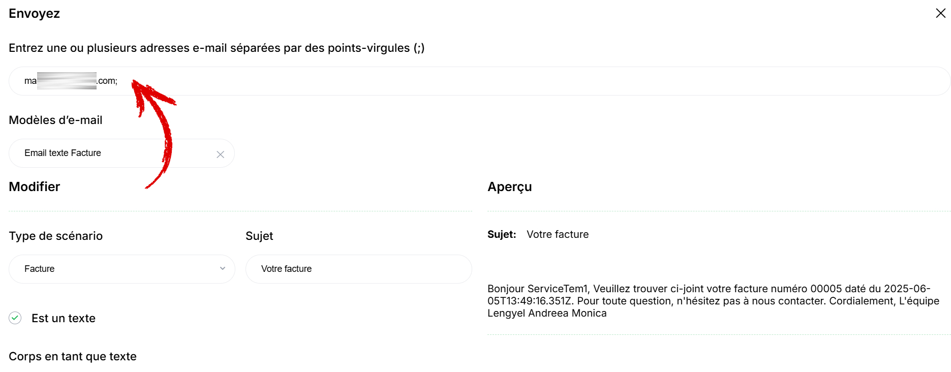Screen dimensions: 951x372
Task: Click the Entrez une ou plusieurs adresses instruction
Action: tap(217, 48)
